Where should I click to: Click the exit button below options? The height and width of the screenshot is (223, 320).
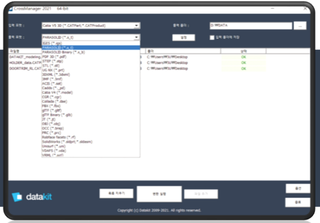tap(298, 202)
